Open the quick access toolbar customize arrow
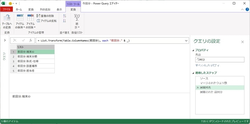The height and width of the screenshot is (124, 250). click(16, 3)
